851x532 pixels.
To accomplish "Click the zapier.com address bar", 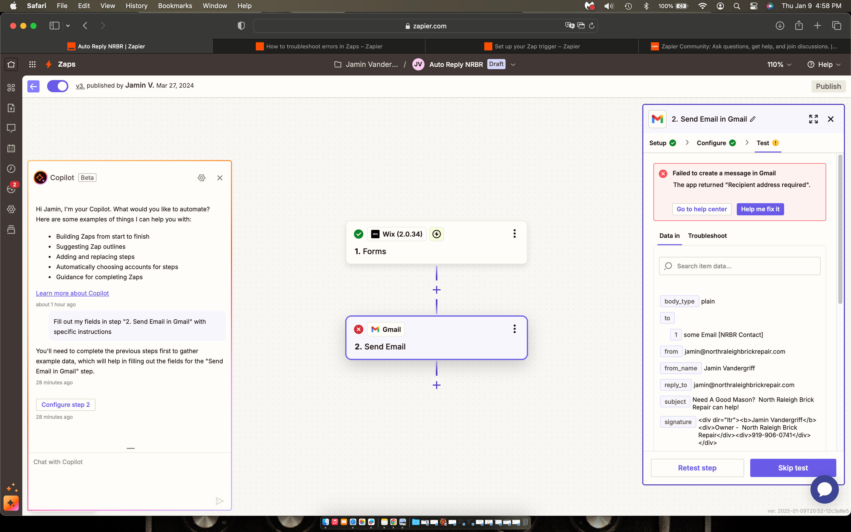I will coord(425,26).
